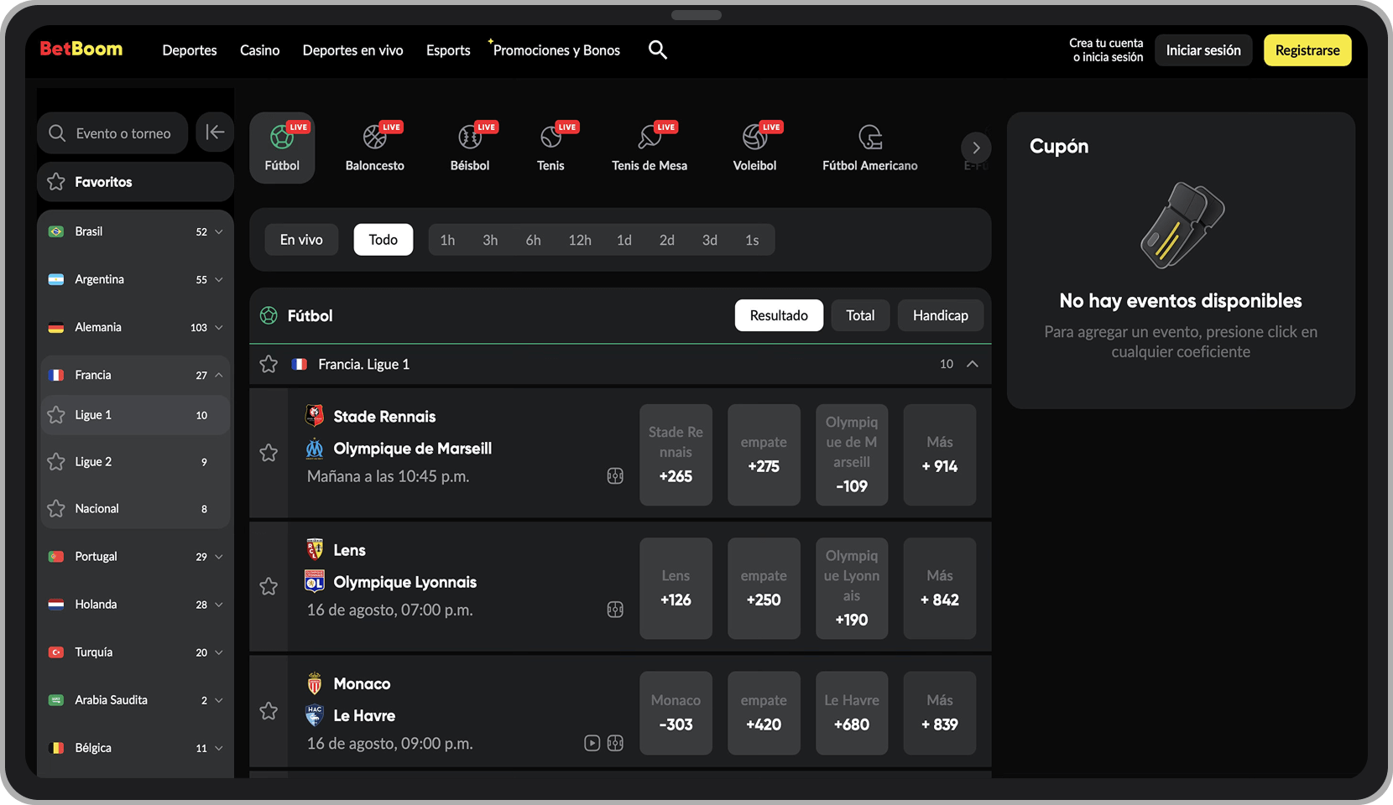This screenshot has height=805, width=1393.
Task: Open match stats icon for Stade Rennais match
Action: (x=615, y=476)
